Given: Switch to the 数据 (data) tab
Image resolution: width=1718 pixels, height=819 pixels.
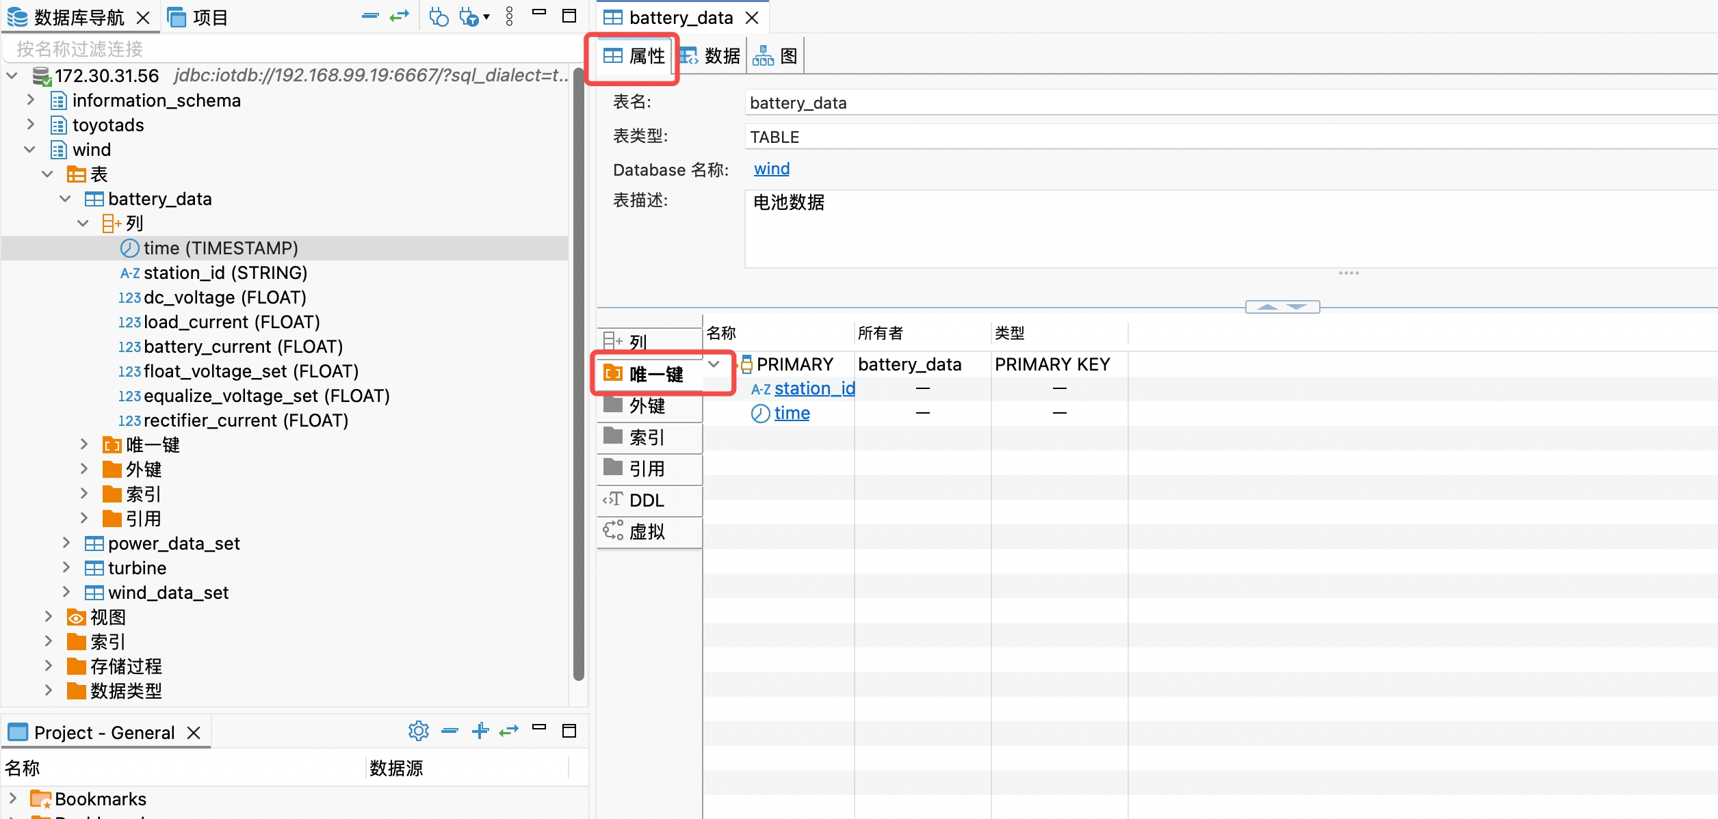Looking at the screenshot, I should pos(712,55).
